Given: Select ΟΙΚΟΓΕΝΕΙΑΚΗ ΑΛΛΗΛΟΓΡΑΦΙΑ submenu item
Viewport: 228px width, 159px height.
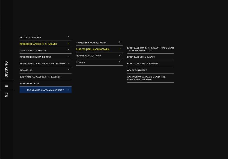Looking at the screenshot, I should 93,49.
